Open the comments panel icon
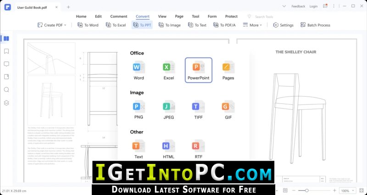Viewport: 367px width, 195px height. (x=6, y=64)
